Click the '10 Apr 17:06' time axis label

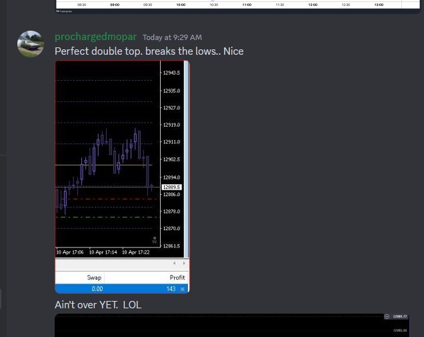pos(70,252)
